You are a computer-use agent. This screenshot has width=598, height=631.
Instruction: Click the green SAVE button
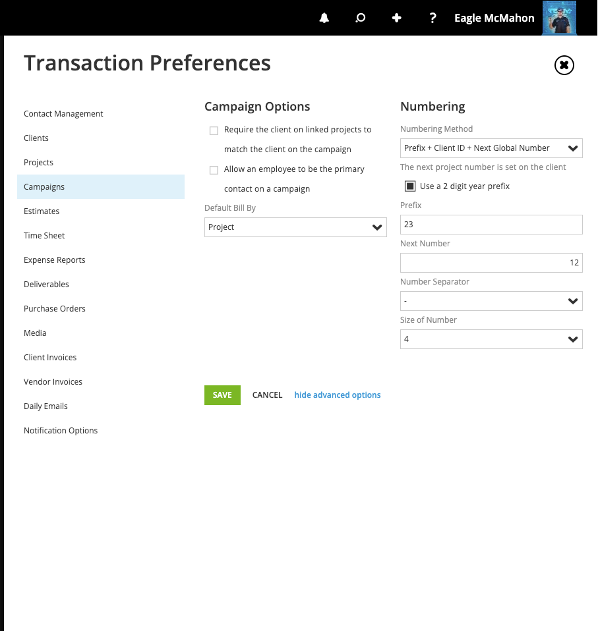pyautogui.click(x=222, y=395)
